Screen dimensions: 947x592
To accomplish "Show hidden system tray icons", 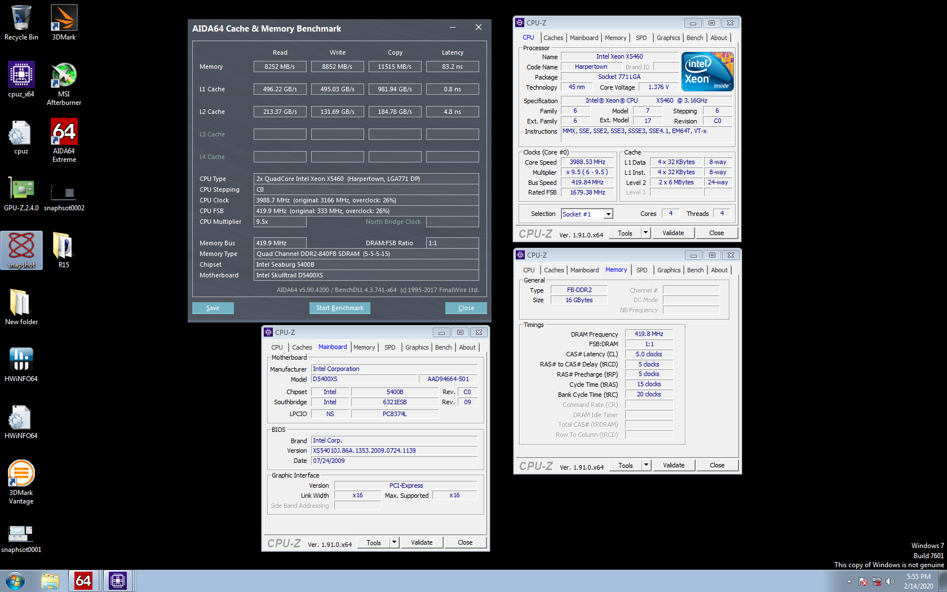I will tap(849, 581).
